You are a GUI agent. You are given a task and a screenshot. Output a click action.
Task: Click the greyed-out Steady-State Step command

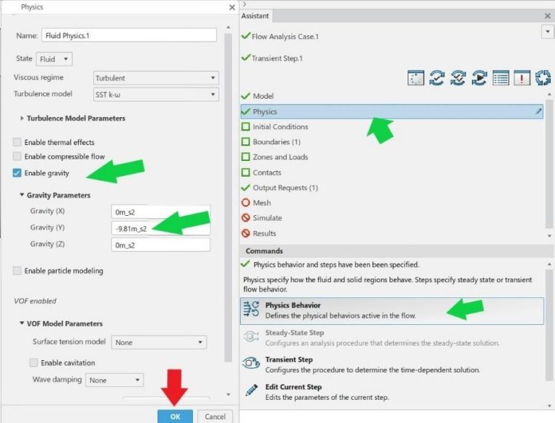(x=392, y=338)
